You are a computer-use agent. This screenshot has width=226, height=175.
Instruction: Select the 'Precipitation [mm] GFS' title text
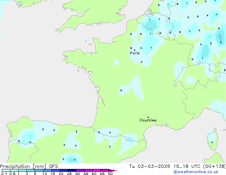tap(29, 166)
